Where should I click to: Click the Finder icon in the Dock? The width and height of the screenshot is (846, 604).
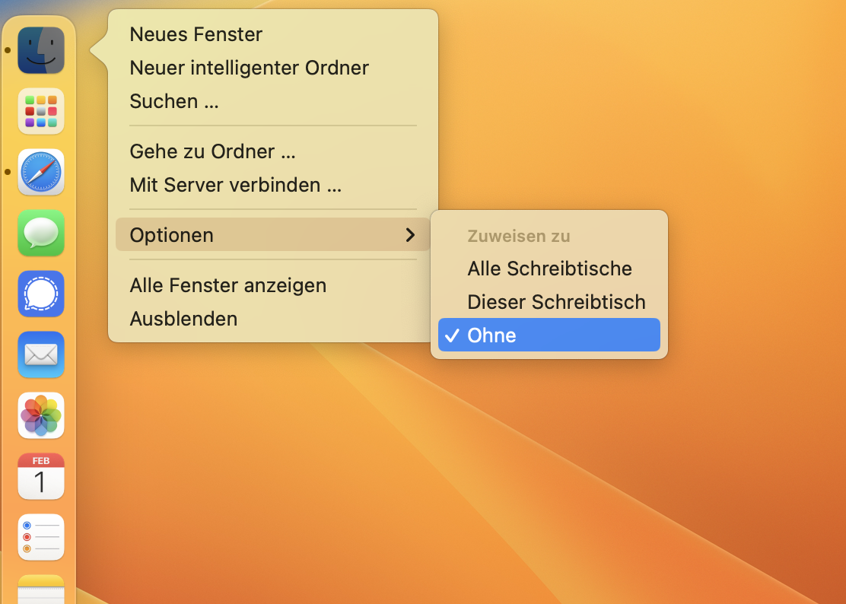[41, 50]
